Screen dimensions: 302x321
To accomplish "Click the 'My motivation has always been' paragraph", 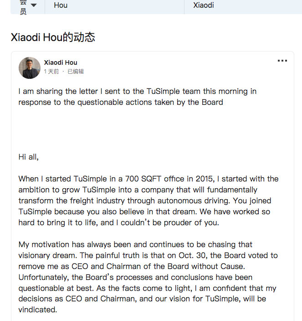I will point(148,277).
